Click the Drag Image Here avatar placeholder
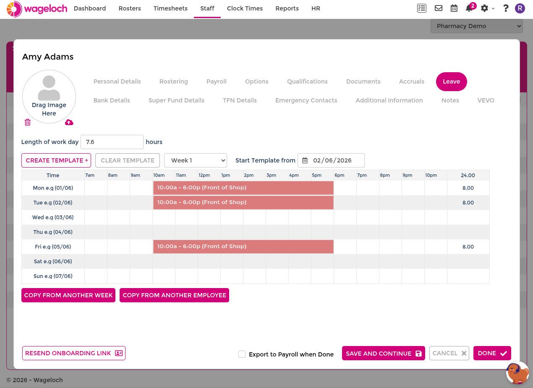533x388 pixels. [x=49, y=97]
